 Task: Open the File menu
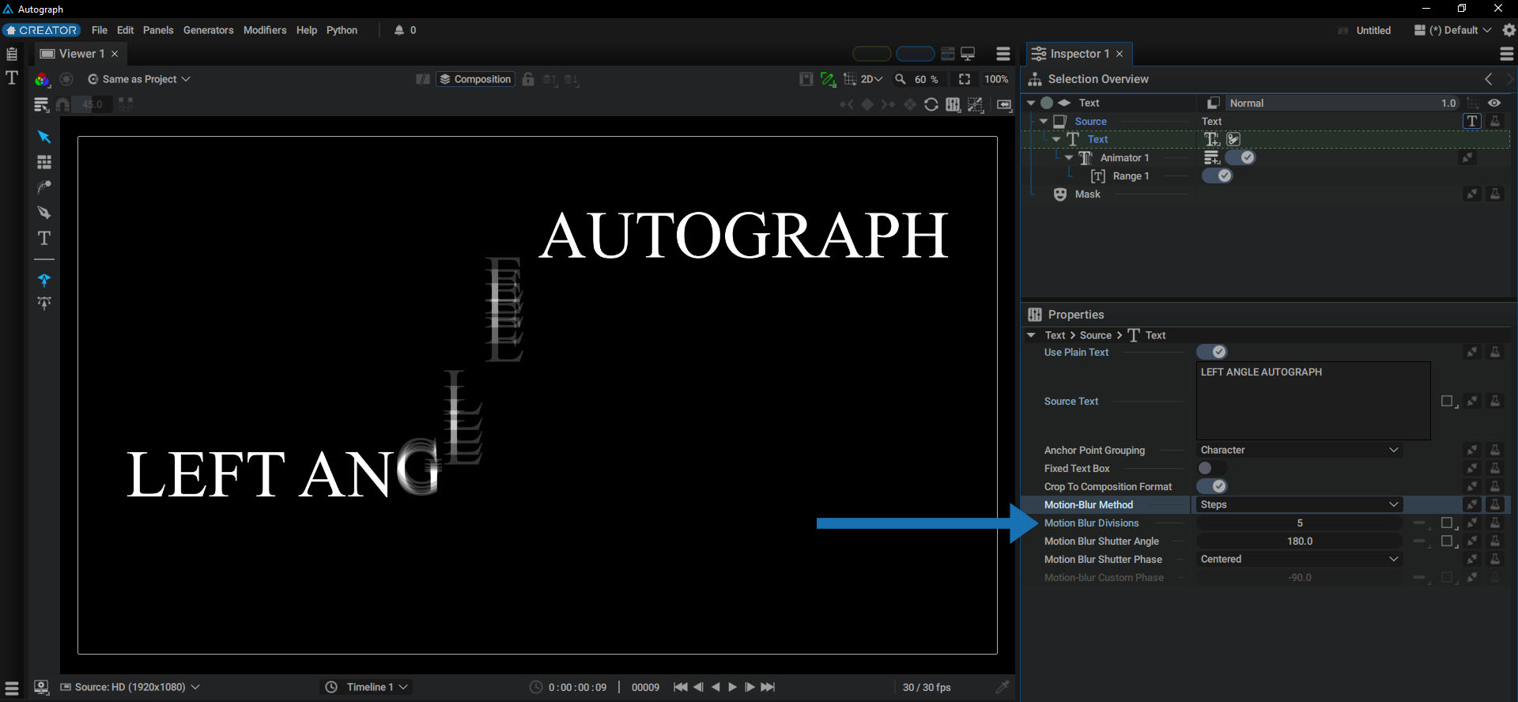100,30
